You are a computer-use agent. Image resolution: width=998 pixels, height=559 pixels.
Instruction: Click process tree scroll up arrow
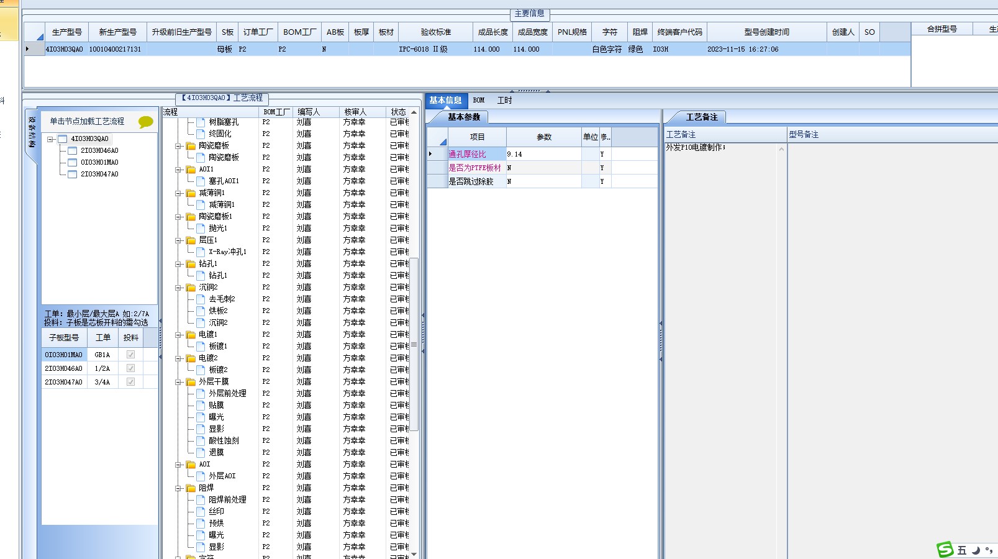(414, 112)
